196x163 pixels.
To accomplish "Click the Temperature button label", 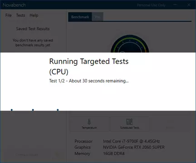I will [89, 128].
